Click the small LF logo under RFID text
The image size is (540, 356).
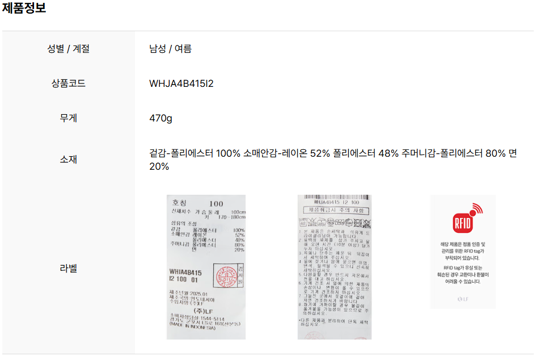coord(463,299)
